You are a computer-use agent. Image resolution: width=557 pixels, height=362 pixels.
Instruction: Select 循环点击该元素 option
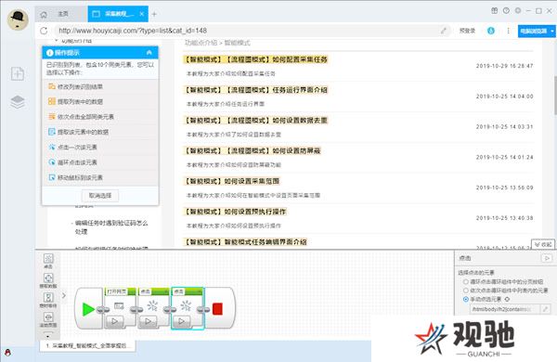point(100,162)
